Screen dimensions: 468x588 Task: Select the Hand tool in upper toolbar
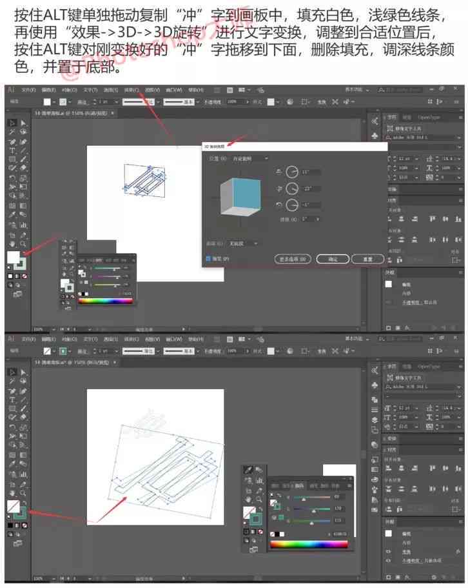12,244
